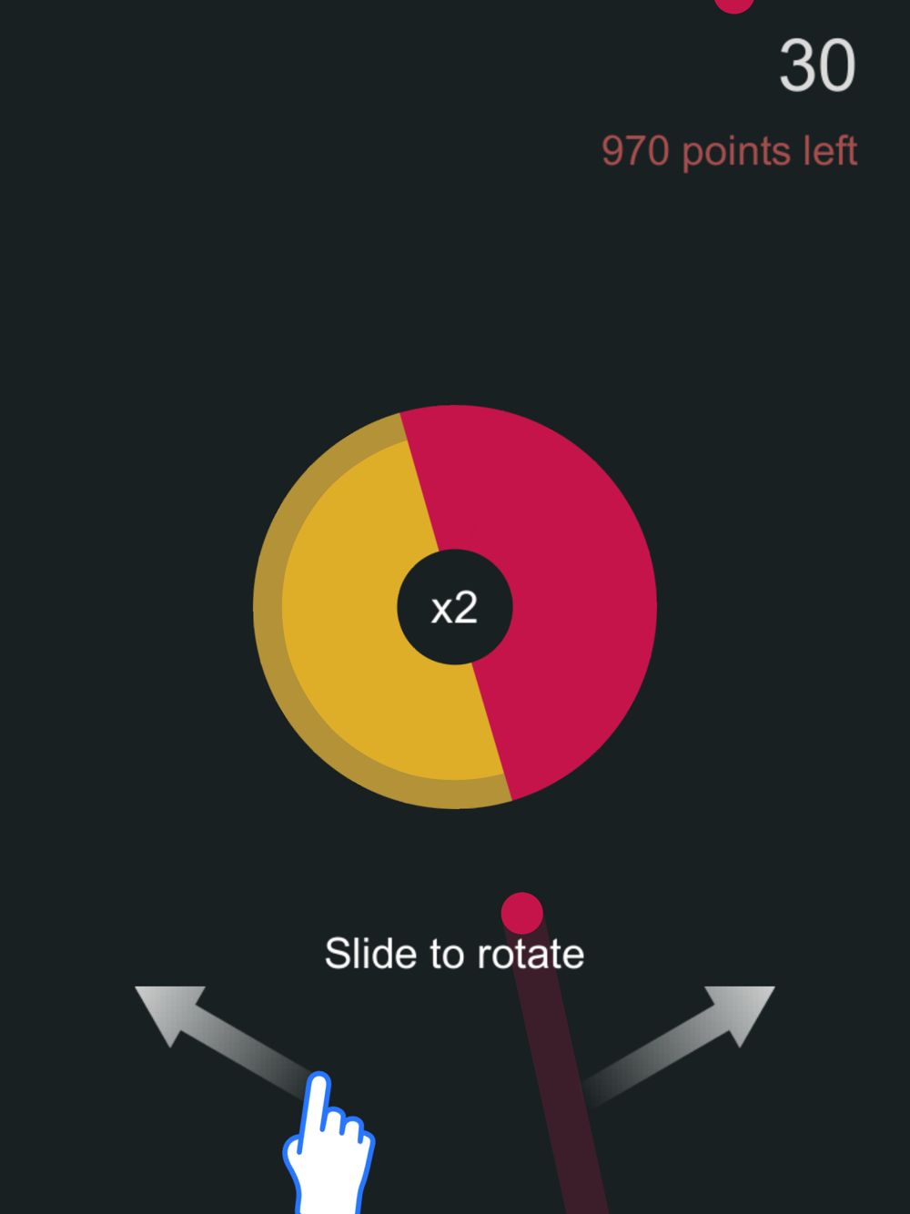Click the darker yellow outer ring

[x=268, y=607]
